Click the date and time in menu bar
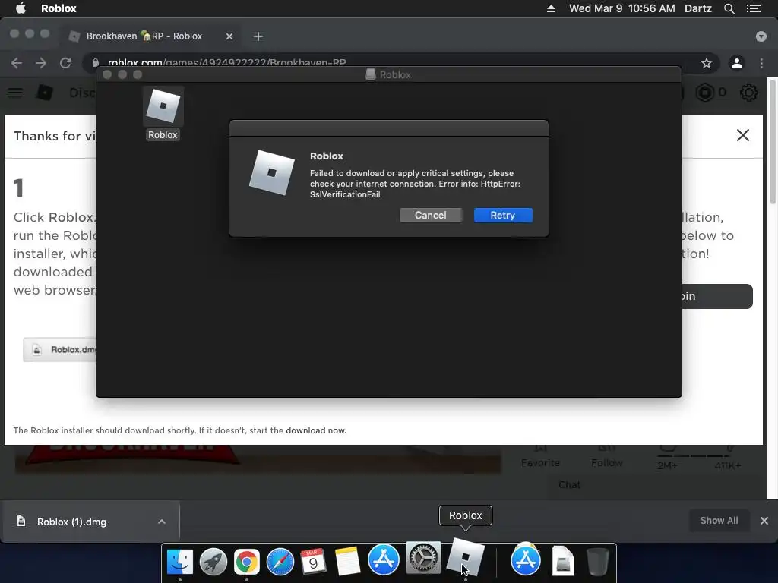 pos(621,8)
